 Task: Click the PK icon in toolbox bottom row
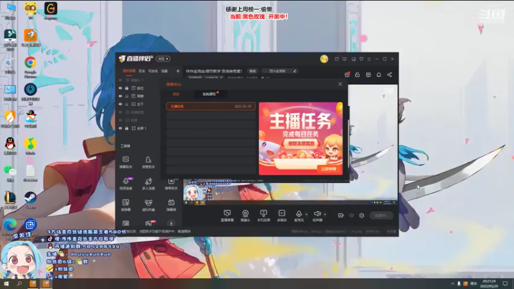(149, 223)
